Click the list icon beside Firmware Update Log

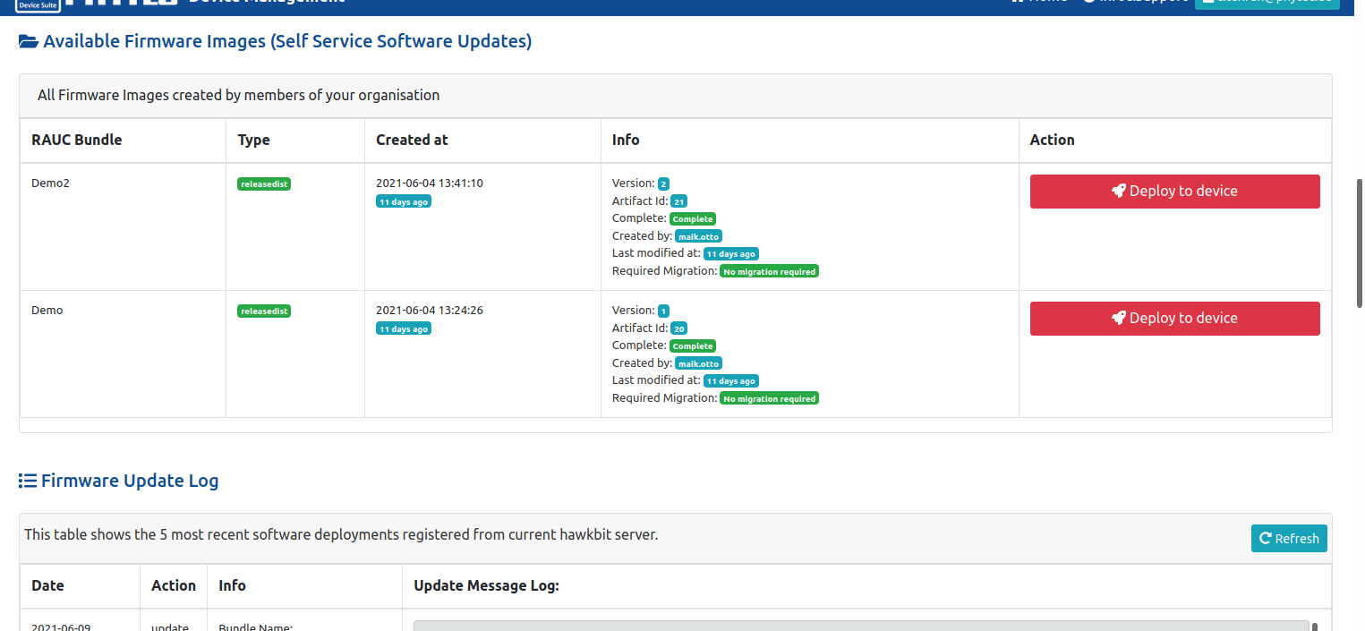[x=28, y=481]
